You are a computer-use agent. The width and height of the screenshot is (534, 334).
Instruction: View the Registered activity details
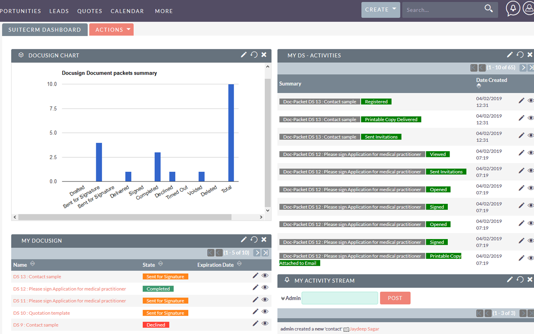coord(530,101)
